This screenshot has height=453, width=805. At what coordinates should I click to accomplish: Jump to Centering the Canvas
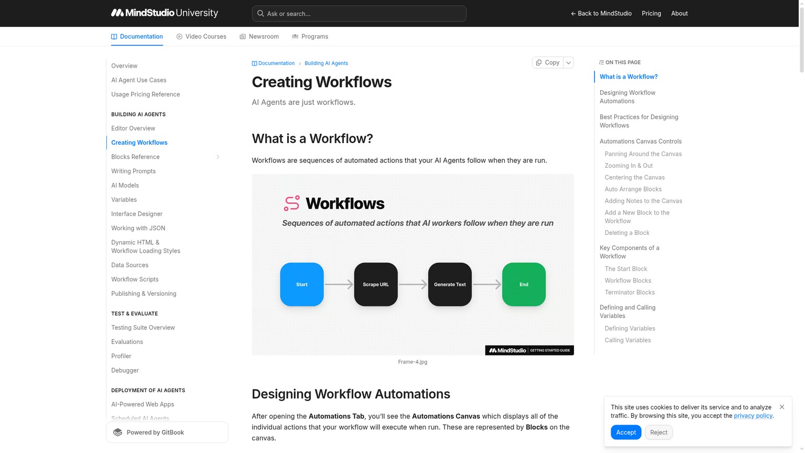point(635,178)
